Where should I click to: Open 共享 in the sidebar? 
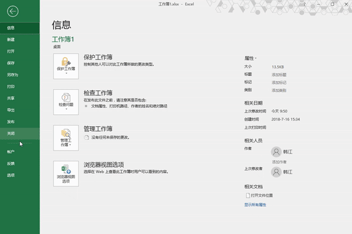point(19,98)
